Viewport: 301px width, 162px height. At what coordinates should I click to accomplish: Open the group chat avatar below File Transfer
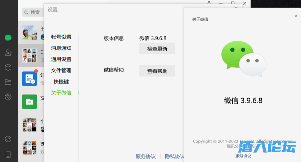30,125
